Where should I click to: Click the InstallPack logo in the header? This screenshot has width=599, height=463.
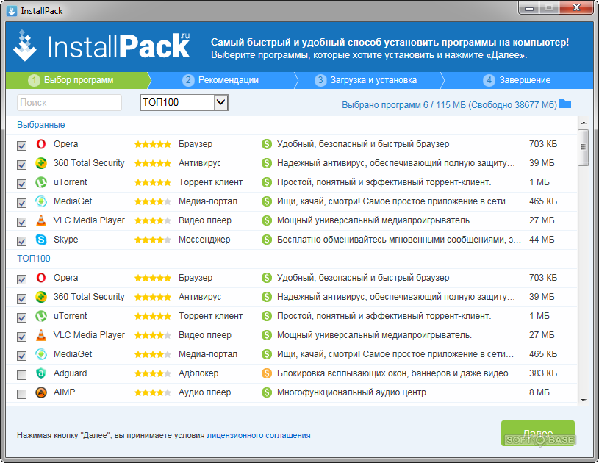click(x=101, y=46)
